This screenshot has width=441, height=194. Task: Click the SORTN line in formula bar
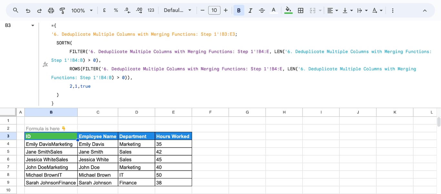pyautogui.click(x=64, y=43)
